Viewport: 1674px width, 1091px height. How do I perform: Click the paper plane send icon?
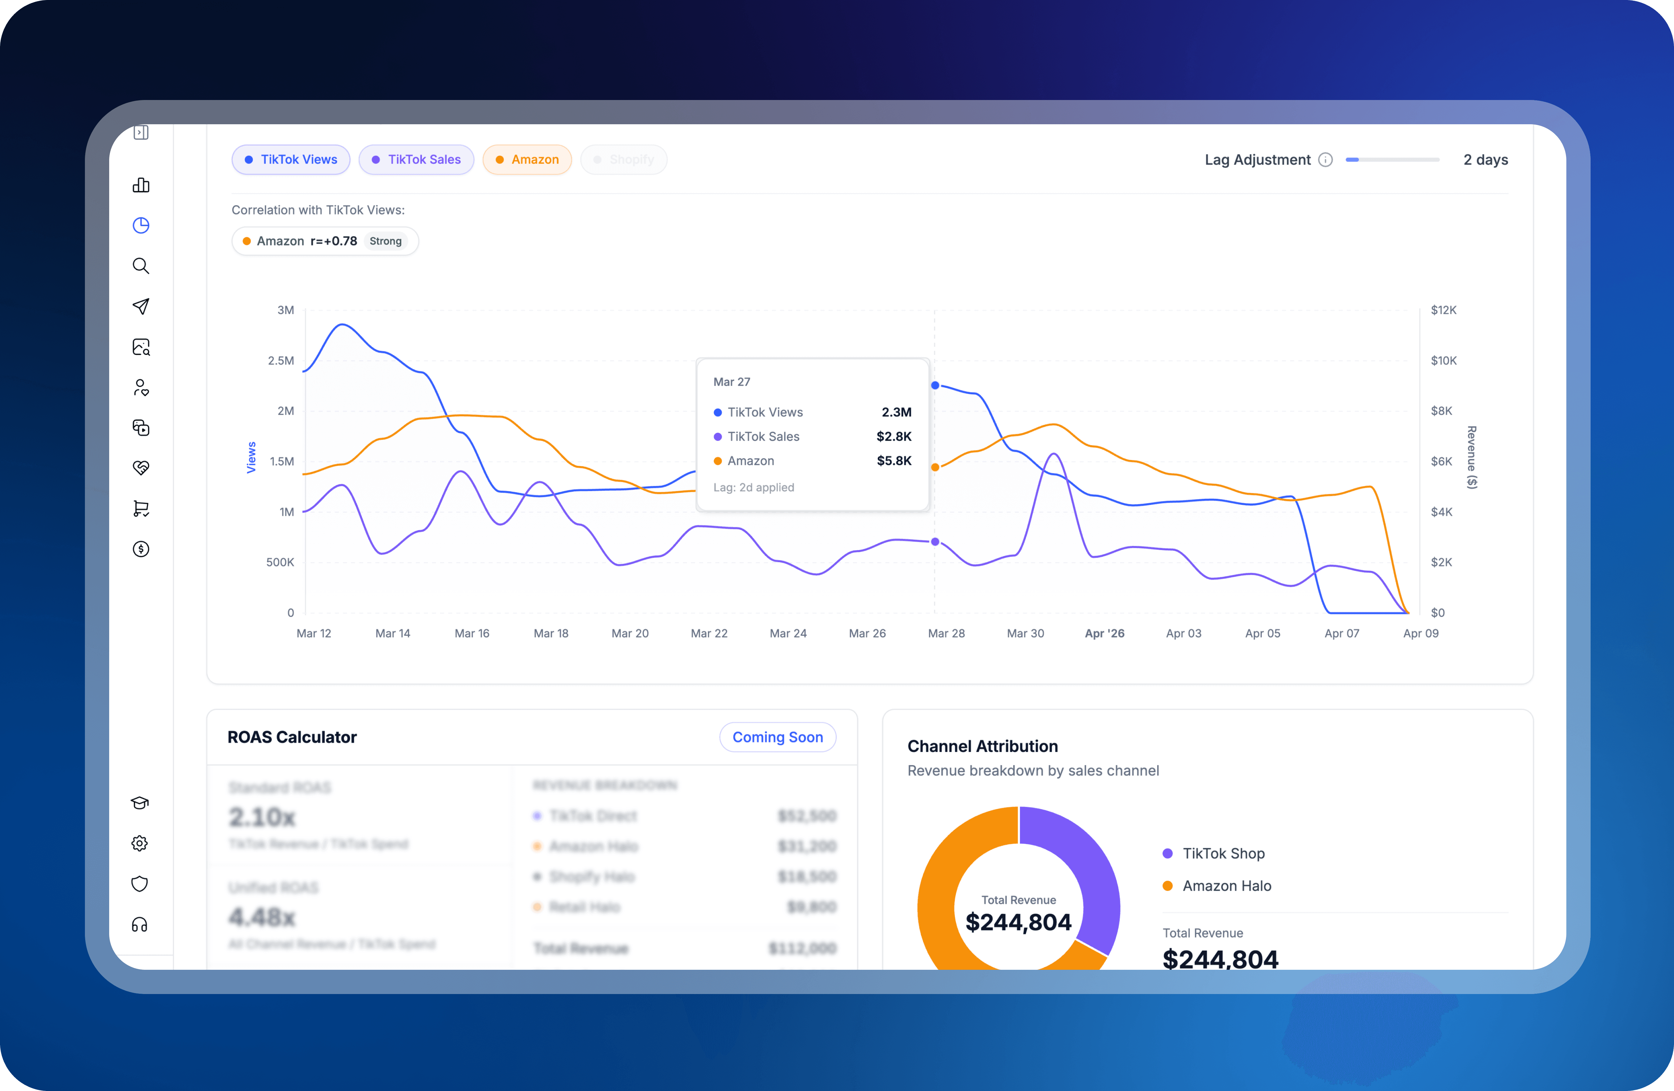tap(141, 306)
